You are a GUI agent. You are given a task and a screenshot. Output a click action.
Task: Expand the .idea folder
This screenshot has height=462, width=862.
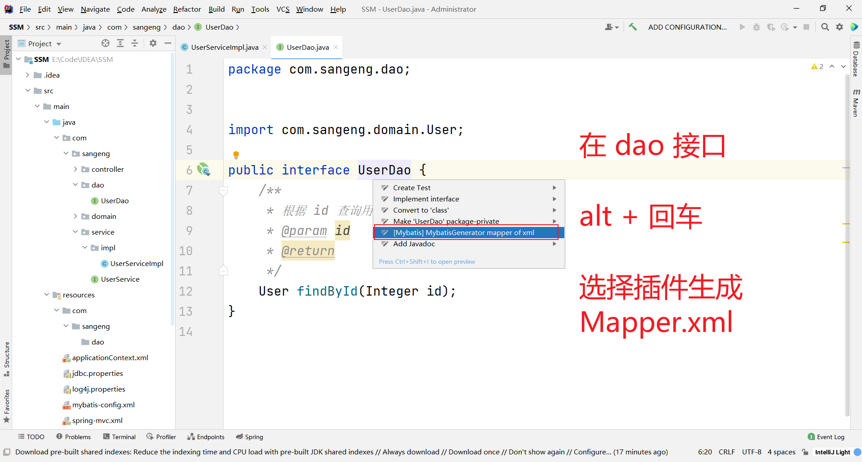(x=28, y=75)
